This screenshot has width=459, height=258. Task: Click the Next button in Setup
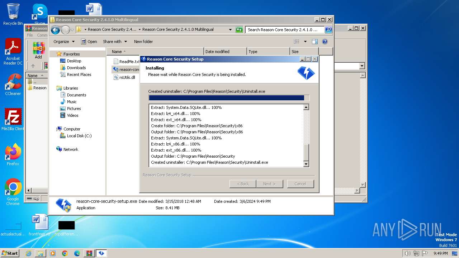(269, 184)
